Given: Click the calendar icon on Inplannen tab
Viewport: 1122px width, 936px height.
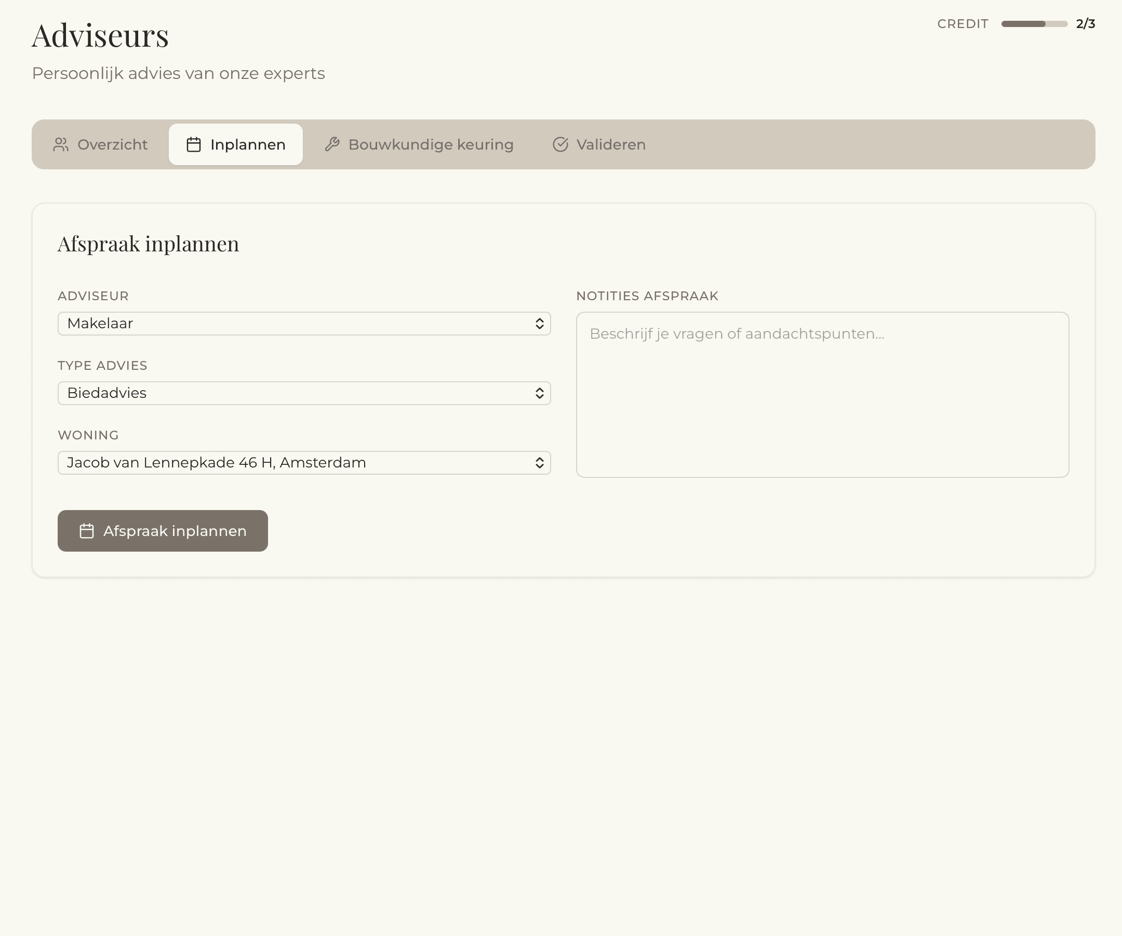Looking at the screenshot, I should click(x=193, y=144).
